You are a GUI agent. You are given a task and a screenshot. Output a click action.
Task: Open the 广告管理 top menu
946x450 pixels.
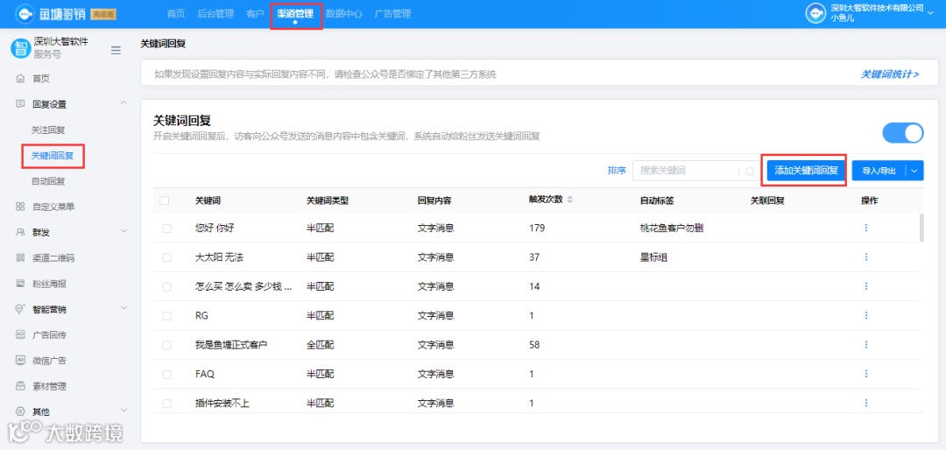(392, 13)
